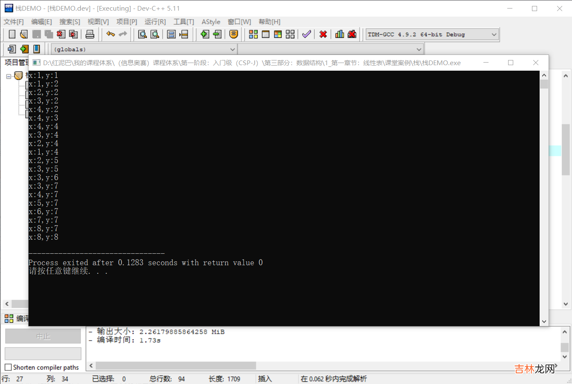Open Find with the magnifier icon

tap(143, 34)
